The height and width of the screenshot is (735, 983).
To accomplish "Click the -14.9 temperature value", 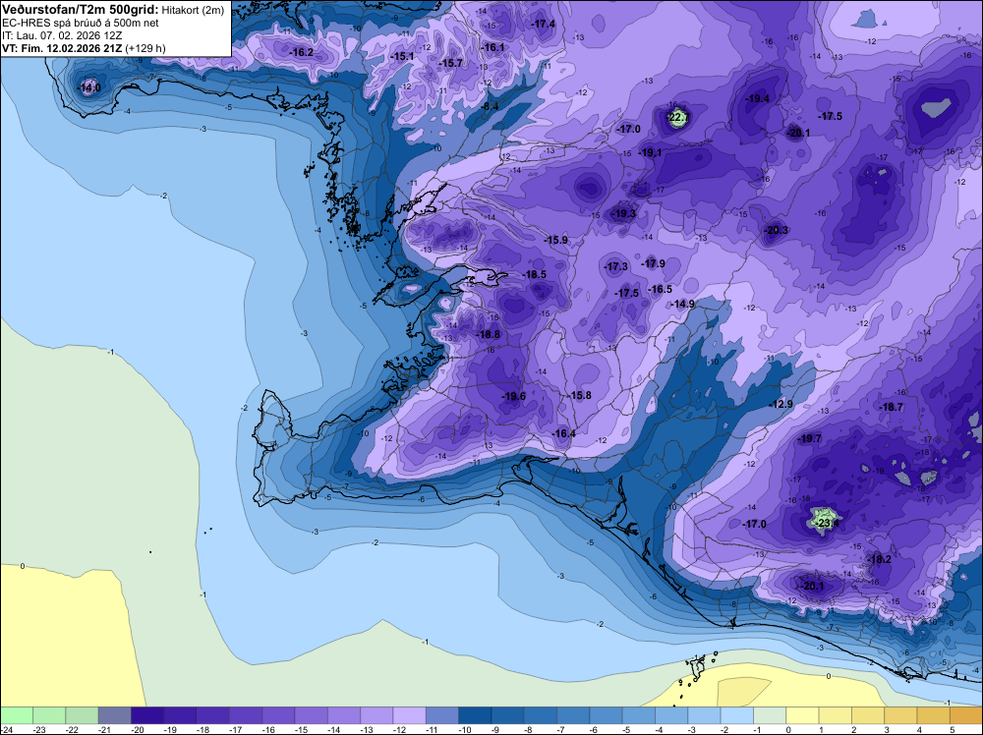I will [683, 304].
